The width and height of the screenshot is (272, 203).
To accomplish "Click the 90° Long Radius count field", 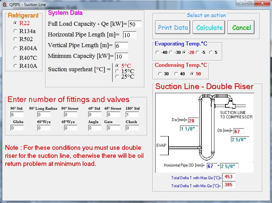I will coord(44,114).
